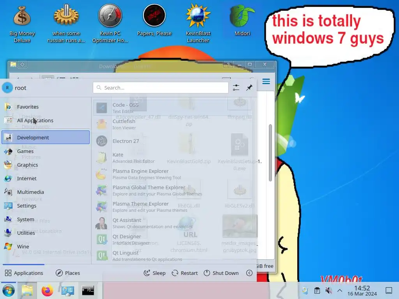Launch Kate advanced text editor

coord(173,158)
